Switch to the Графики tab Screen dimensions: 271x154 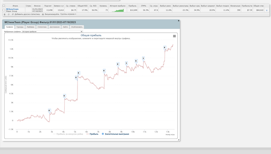[x=10, y=27]
